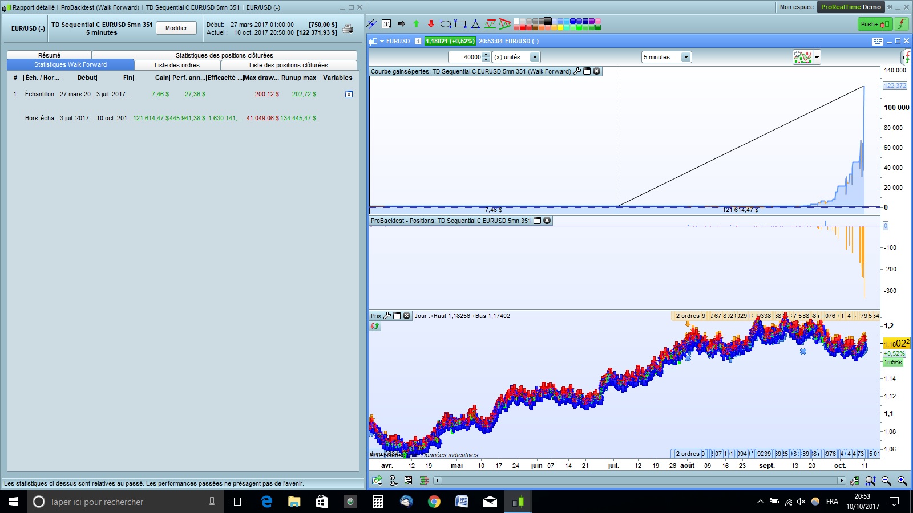Detach the Prix panel into a window

[x=397, y=316]
